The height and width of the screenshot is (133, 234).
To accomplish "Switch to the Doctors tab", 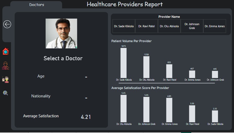I will click(37, 5).
